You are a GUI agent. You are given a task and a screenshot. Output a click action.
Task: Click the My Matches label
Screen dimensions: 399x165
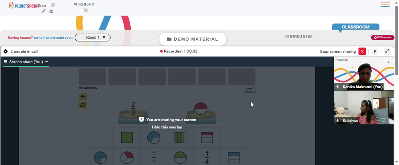tap(88, 88)
